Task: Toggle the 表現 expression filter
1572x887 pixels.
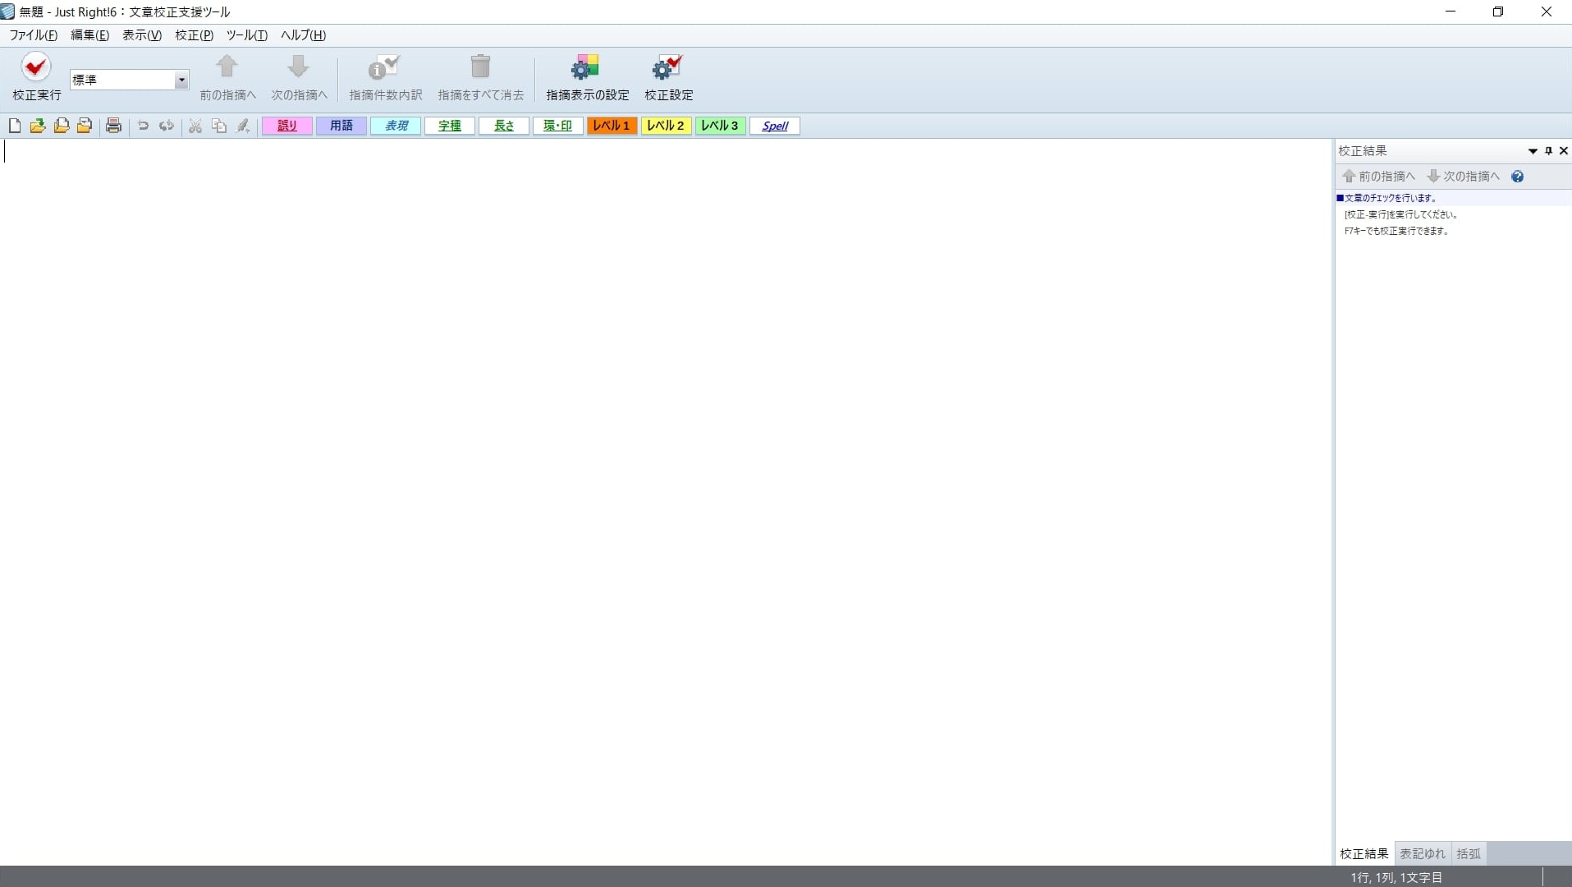Action: pos(396,126)
